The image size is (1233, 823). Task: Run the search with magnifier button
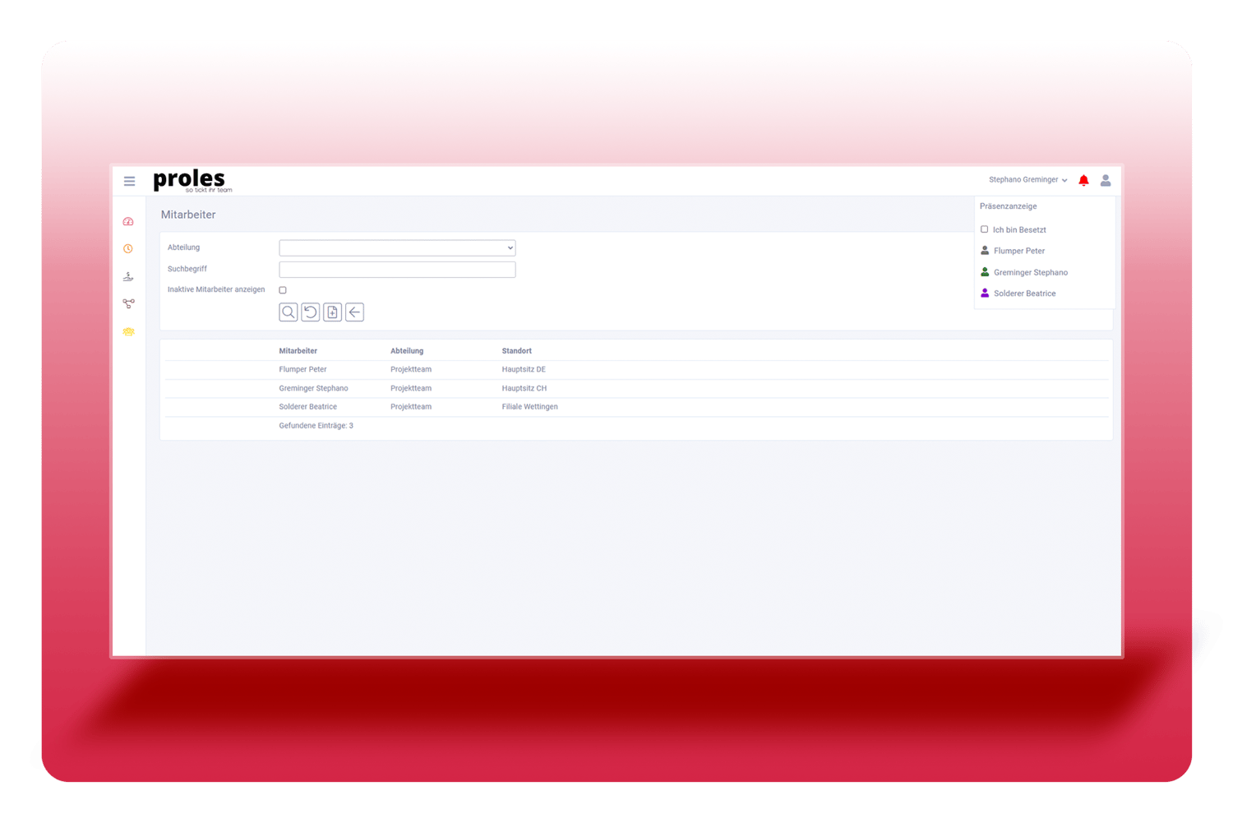pyautogui.click(x=289, y=312)
